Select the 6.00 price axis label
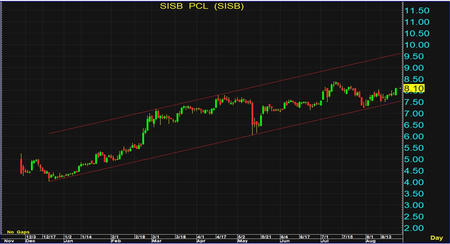 click(x=414, y=137)
